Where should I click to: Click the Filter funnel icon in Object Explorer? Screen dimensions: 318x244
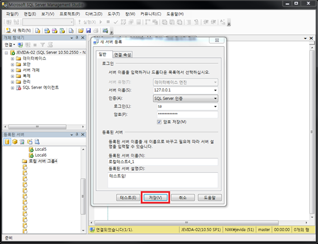(42, 45)
